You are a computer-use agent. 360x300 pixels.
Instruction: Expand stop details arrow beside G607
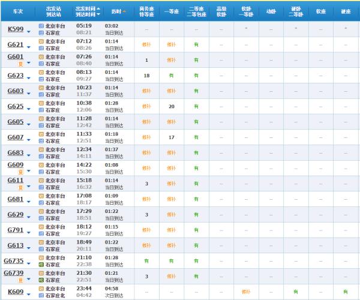pos(29,140)
